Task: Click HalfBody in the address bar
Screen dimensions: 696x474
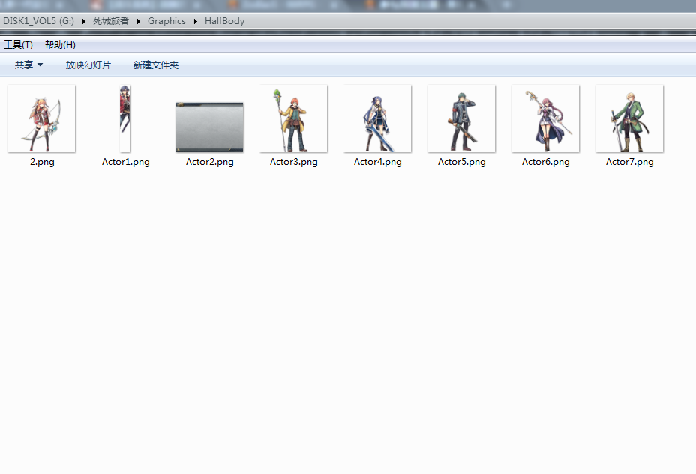Action: pos(224,21)
